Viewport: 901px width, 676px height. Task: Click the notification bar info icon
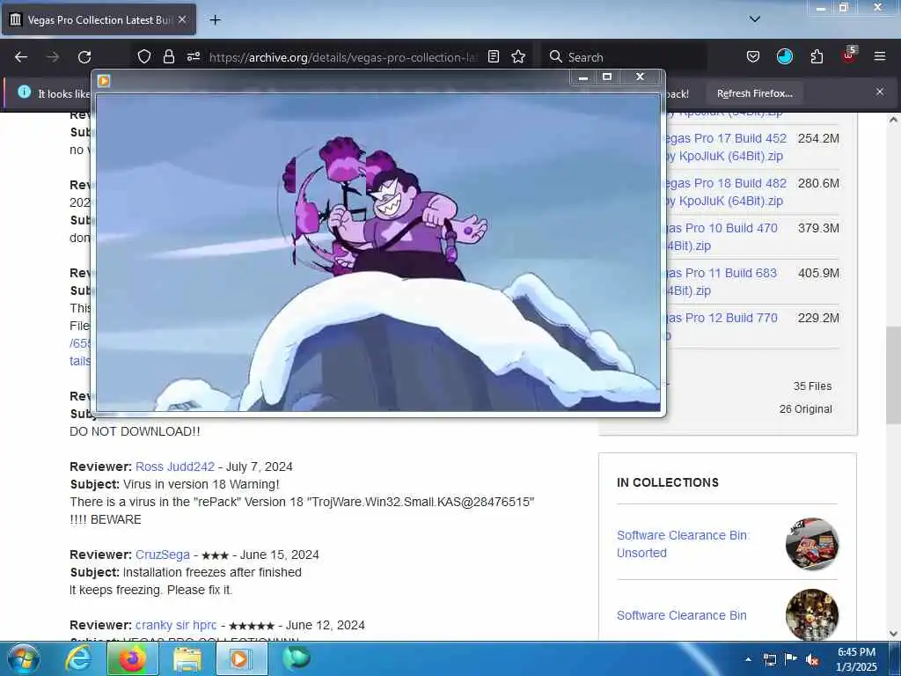24,92
